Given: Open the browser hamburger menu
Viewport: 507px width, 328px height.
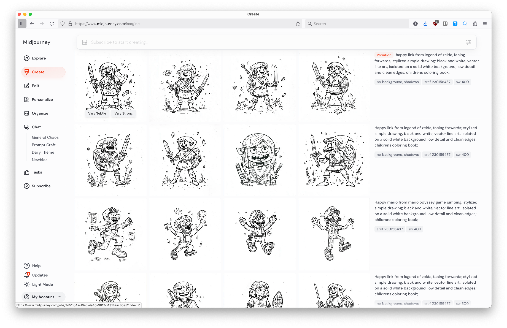Looking at the screenshot, I should pos(485,24).
